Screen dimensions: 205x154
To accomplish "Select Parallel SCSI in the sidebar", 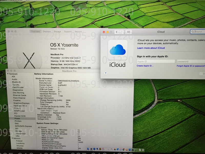I will (20, 116).
